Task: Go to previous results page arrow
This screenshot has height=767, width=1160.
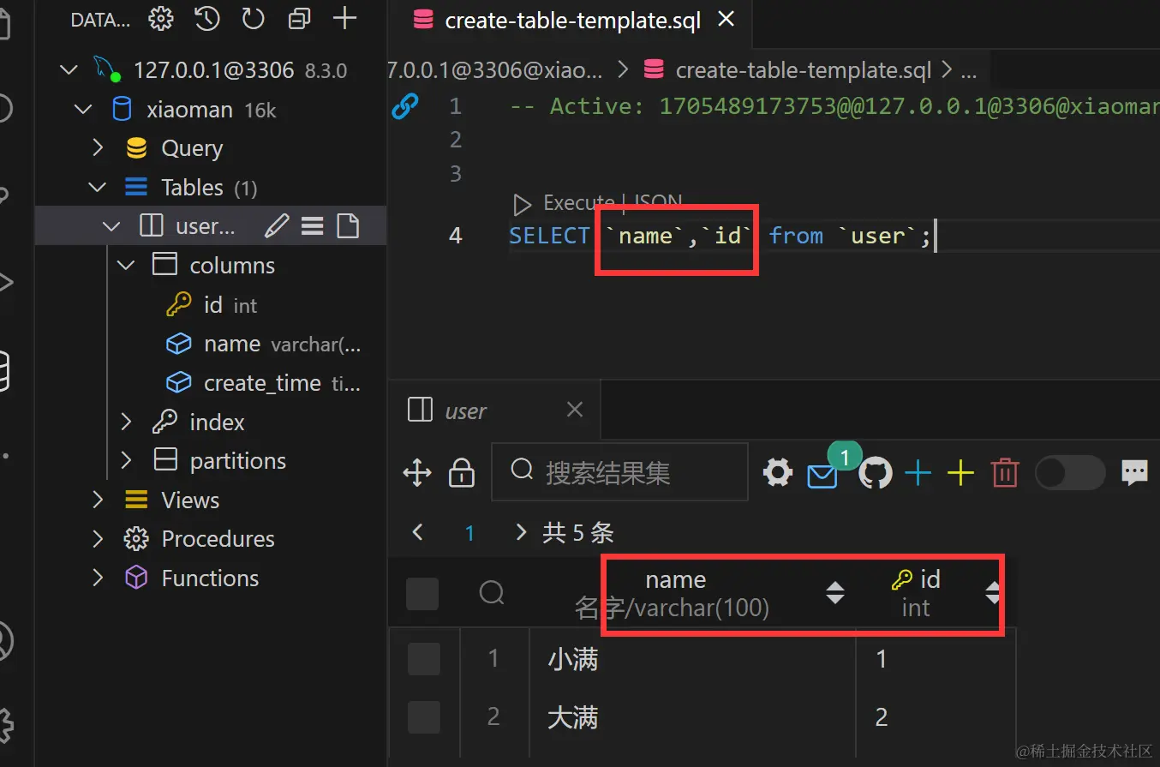Action: [x=418, y=533]
